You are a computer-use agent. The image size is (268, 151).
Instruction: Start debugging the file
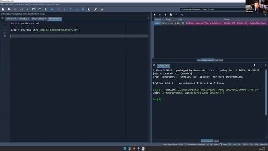tap(52, 9)
